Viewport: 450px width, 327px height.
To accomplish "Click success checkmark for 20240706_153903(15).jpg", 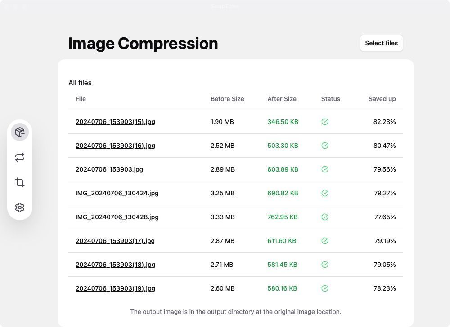I will click(x=325, y=122).
